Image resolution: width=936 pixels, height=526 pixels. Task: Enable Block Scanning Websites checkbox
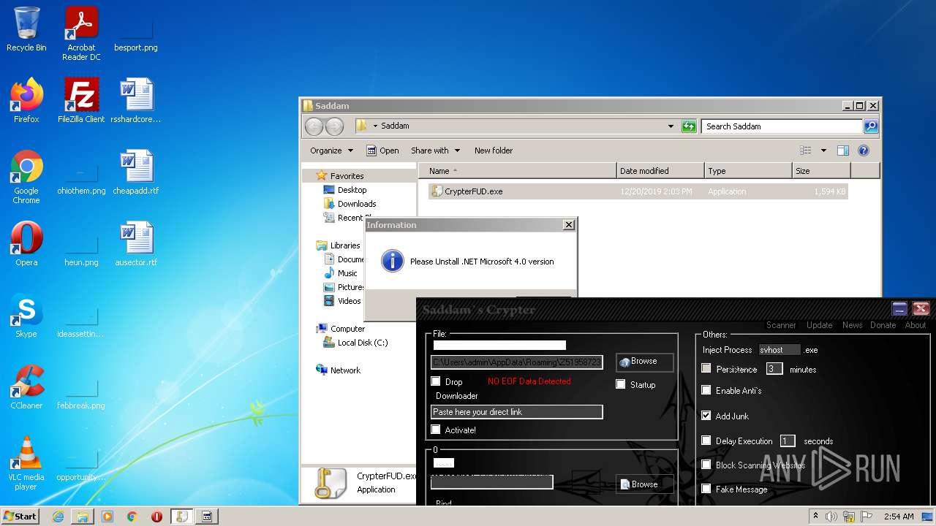point(706,465)
